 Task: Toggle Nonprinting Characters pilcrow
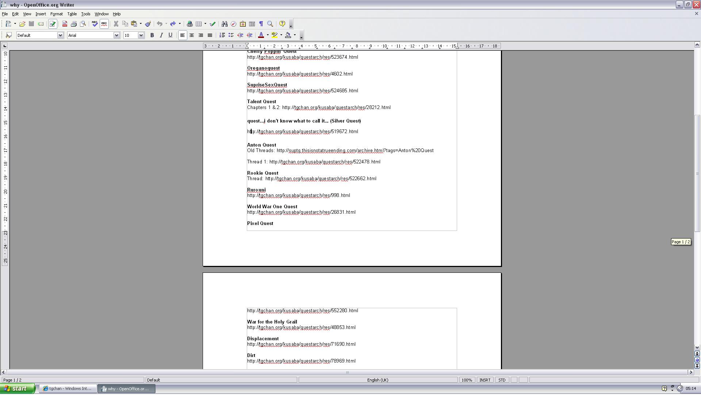pyautogui.click(x=261, y=24)
